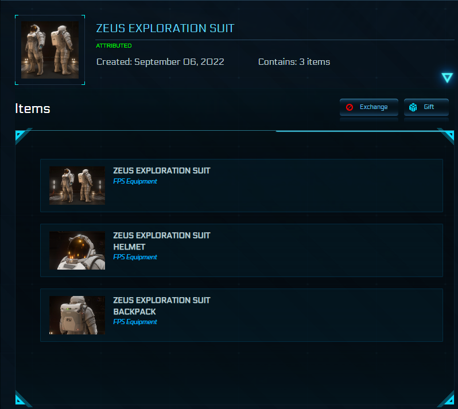Click the green ATTRIBUTED status label

click(114, 46)
